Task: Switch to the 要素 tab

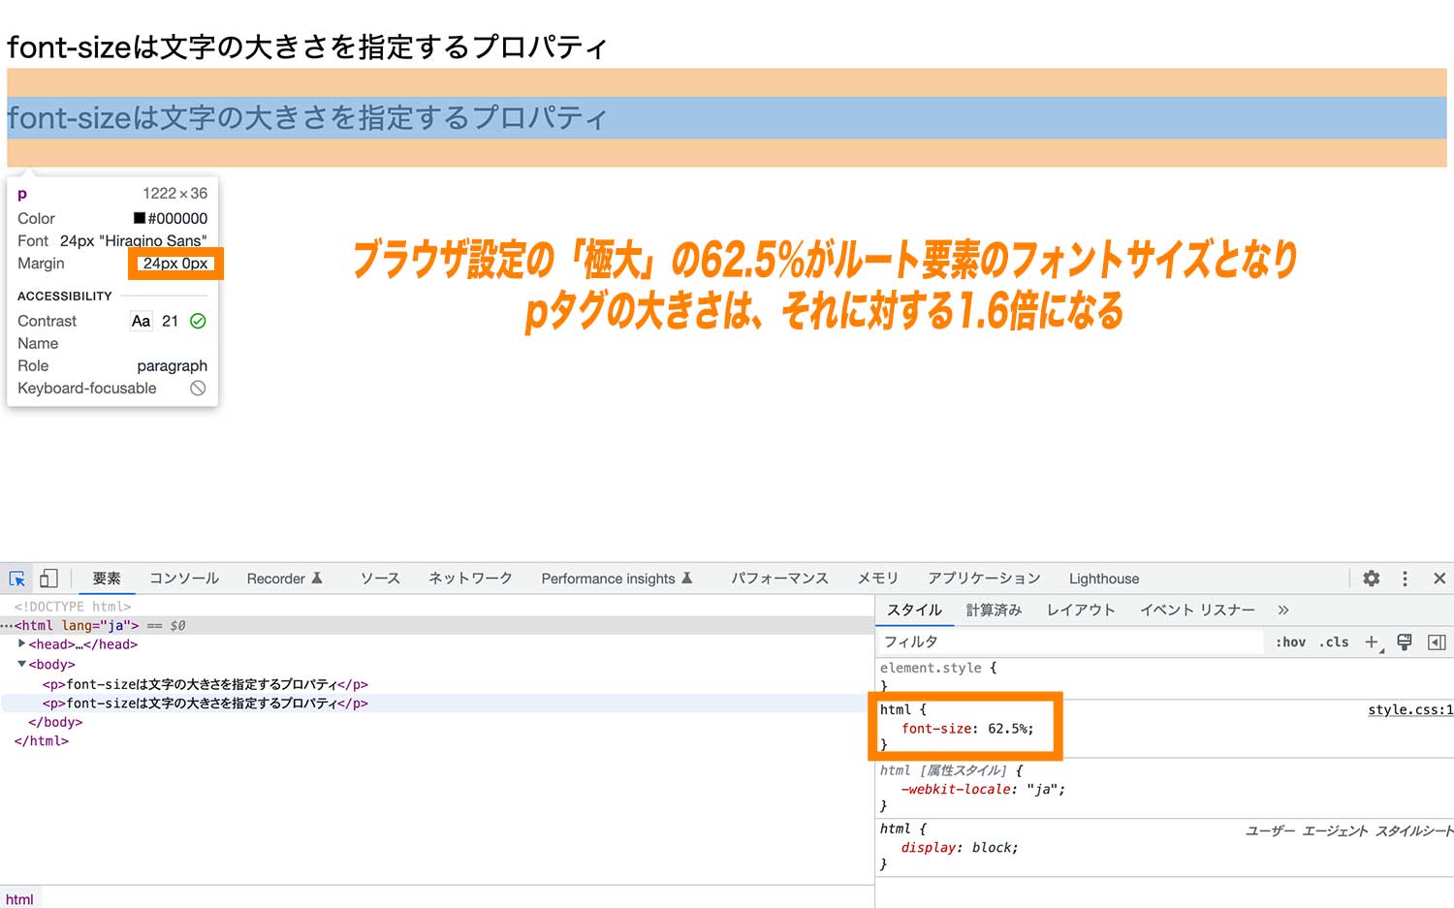Action: (x=107, y=579)
